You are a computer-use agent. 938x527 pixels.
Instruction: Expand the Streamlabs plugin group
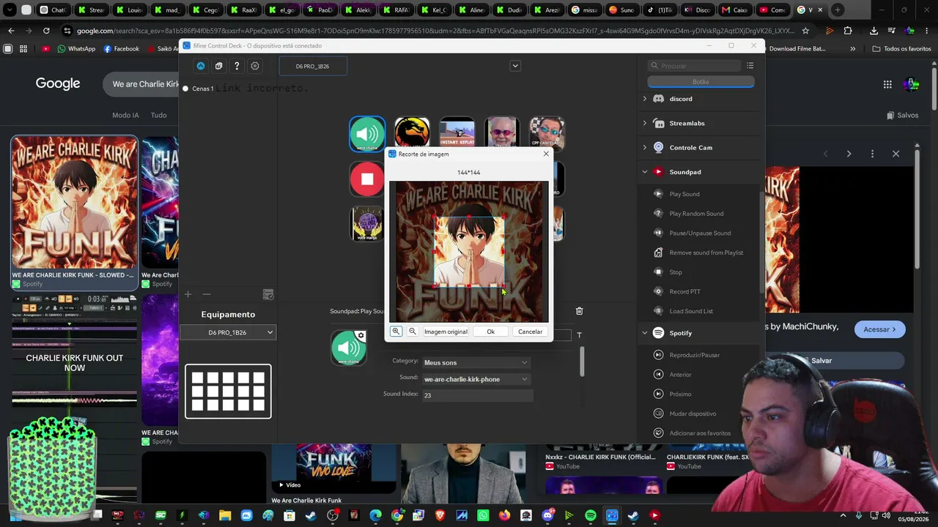[x=645, y=123]
